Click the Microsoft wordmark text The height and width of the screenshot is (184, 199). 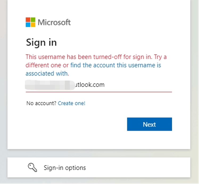coord(54,22)
